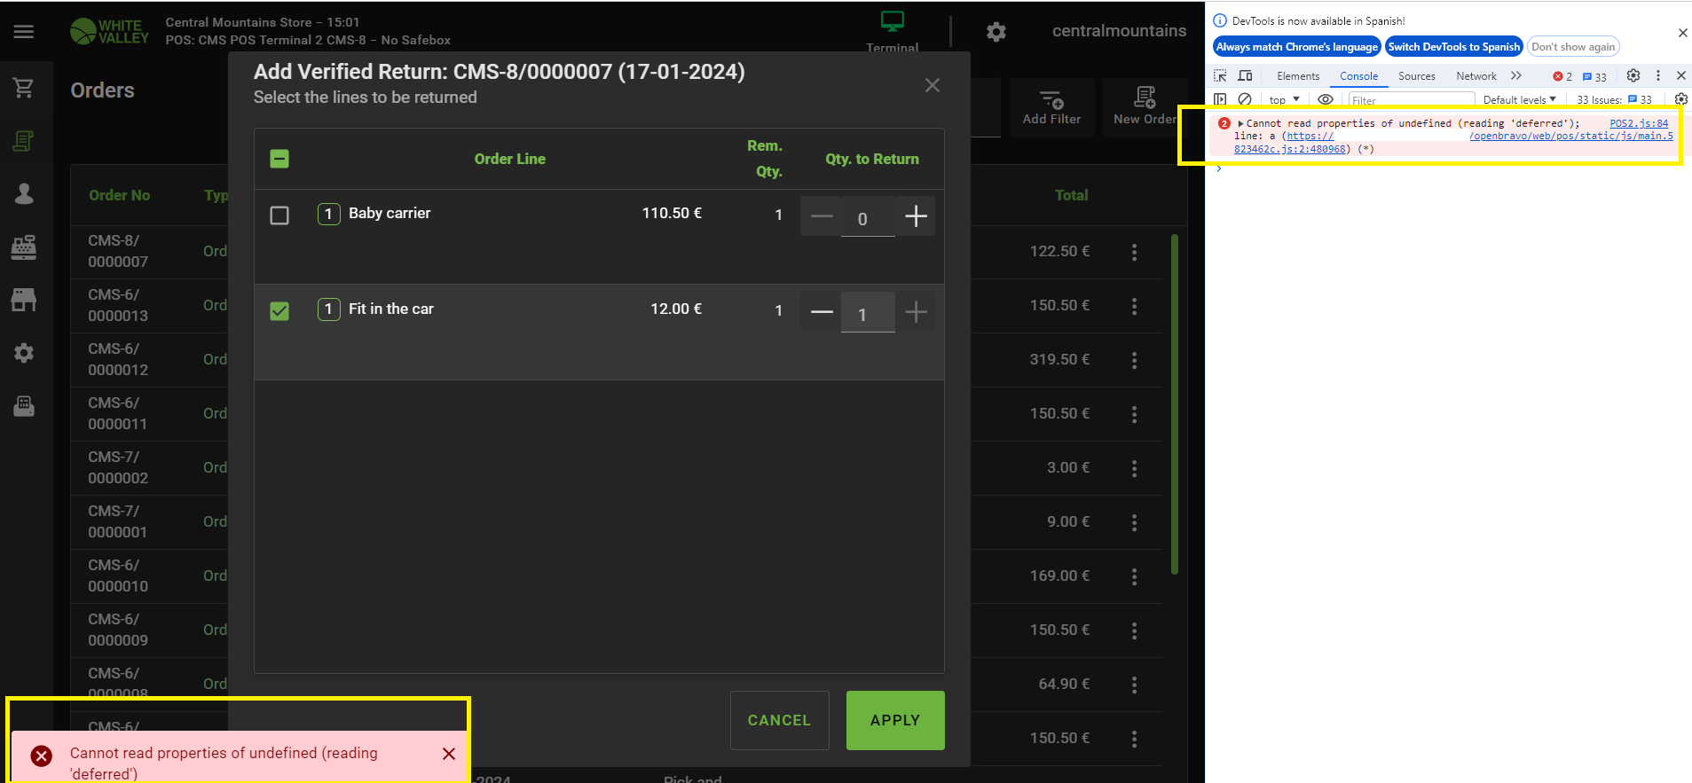Expand the more DevTools tabs chevron

tap(1516, 76)
